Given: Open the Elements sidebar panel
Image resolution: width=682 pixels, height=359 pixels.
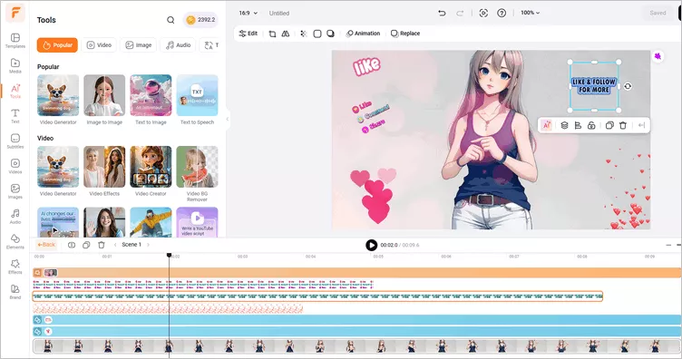Looking at the screenshot, I should coord(15,242).
